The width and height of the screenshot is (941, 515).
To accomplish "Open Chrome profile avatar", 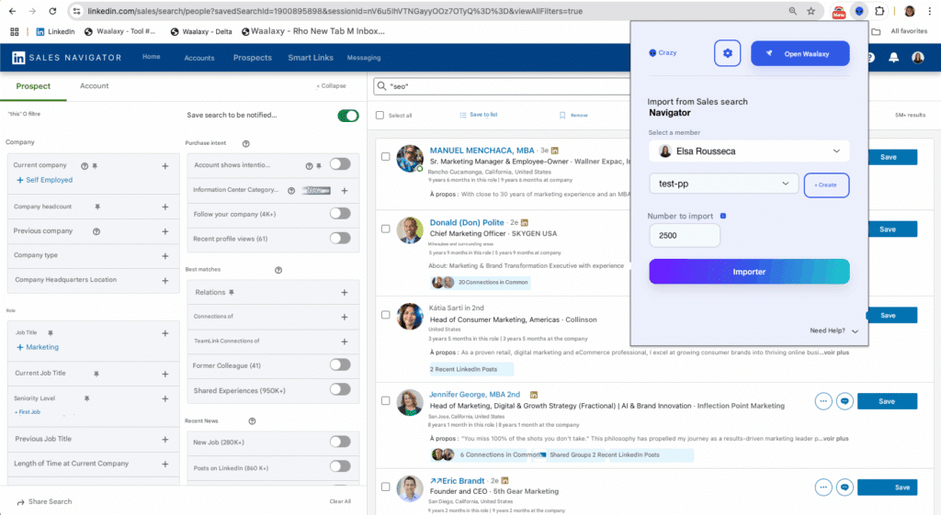I will (910, 11).
